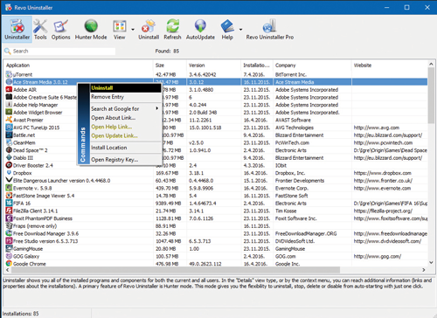Select Open Help Link menu entry
437x318 pixels.
click(x=125, y=127)
